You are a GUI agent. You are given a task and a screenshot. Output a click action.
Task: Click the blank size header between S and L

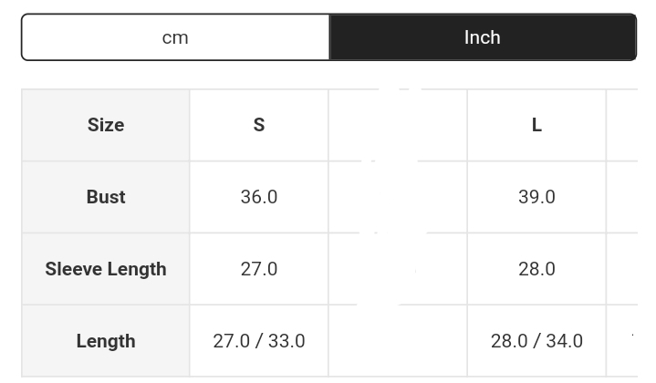(398, 125)
